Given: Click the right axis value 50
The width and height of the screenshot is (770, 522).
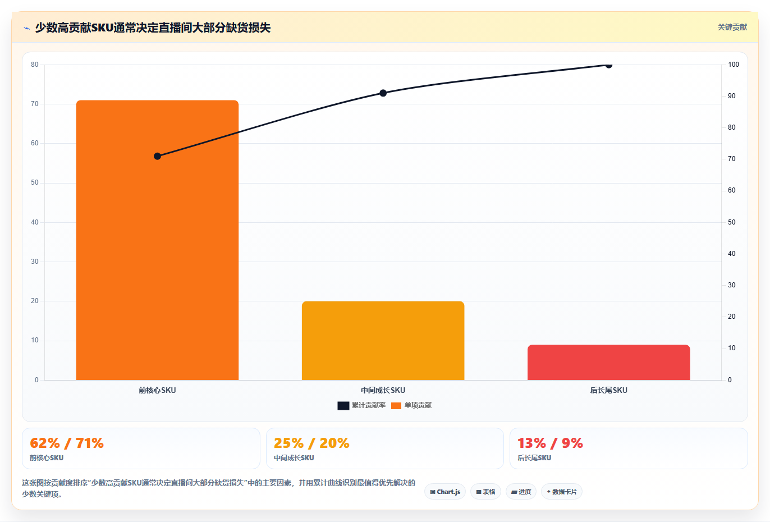Looking at the screenshot, I should 732,222.
